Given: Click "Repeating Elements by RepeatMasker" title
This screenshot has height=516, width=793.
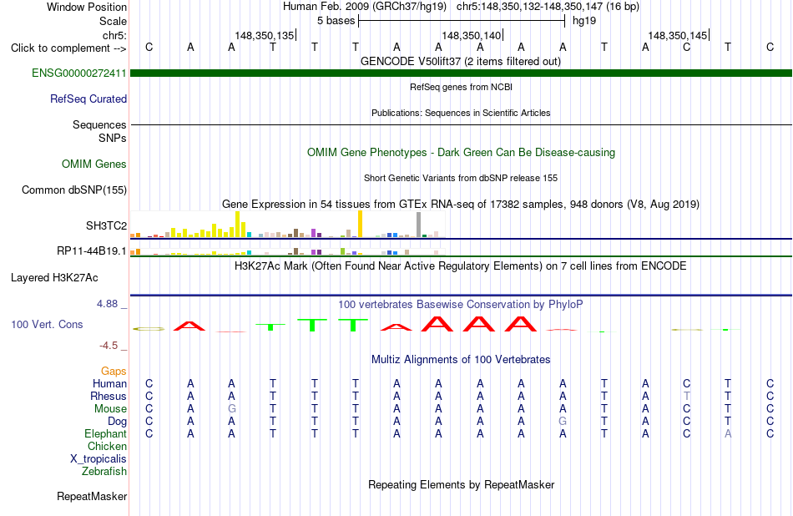Looking at the screenshot, I should point(462,484).
